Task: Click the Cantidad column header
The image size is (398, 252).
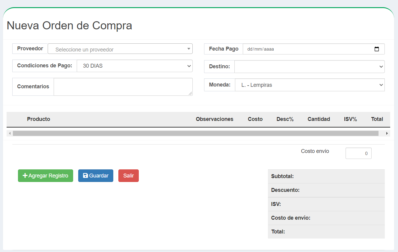Action: (x=319, y=119)
